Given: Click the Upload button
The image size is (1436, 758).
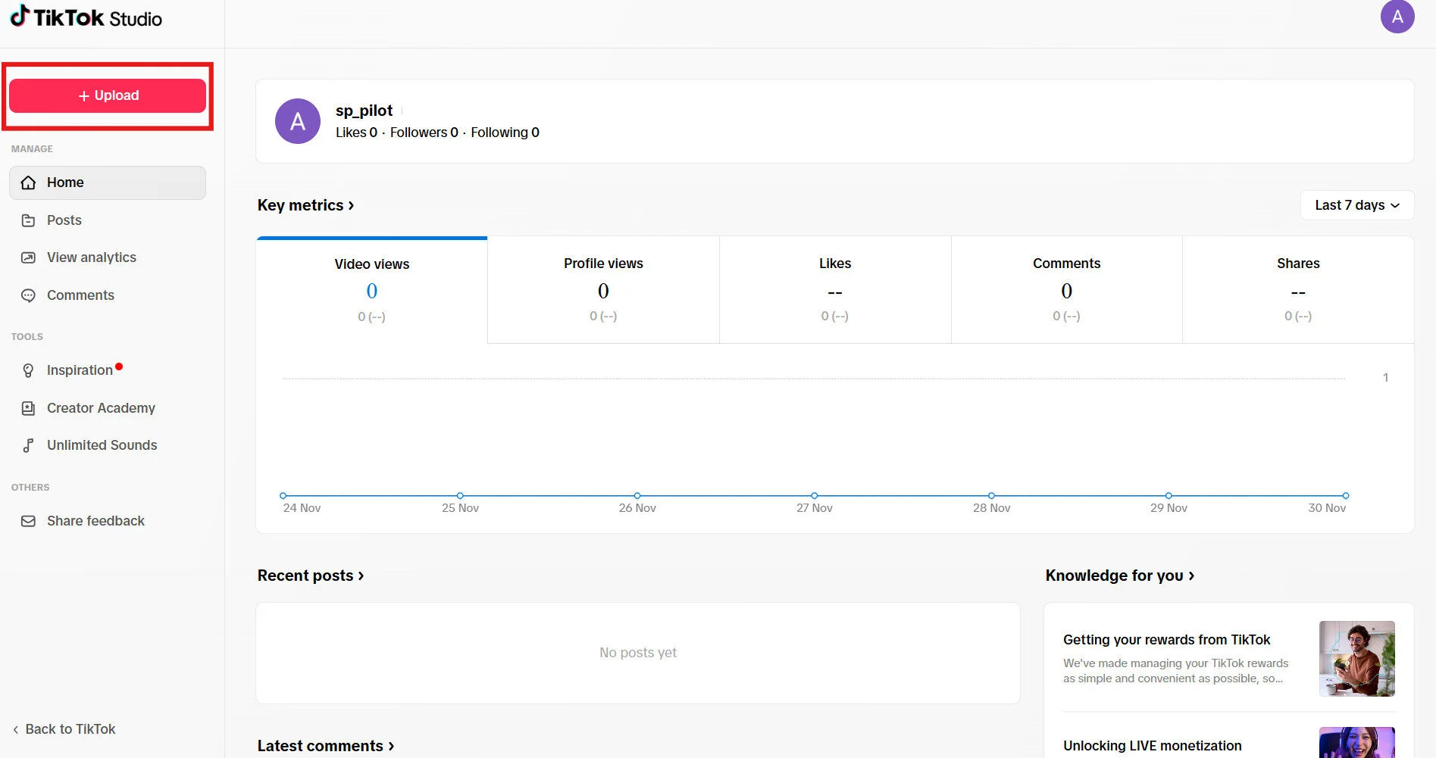Looking at the screenshot, I should [107, 95].
